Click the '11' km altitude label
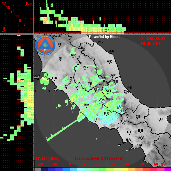This screenshot has height=171, width=171. [17, 16]
